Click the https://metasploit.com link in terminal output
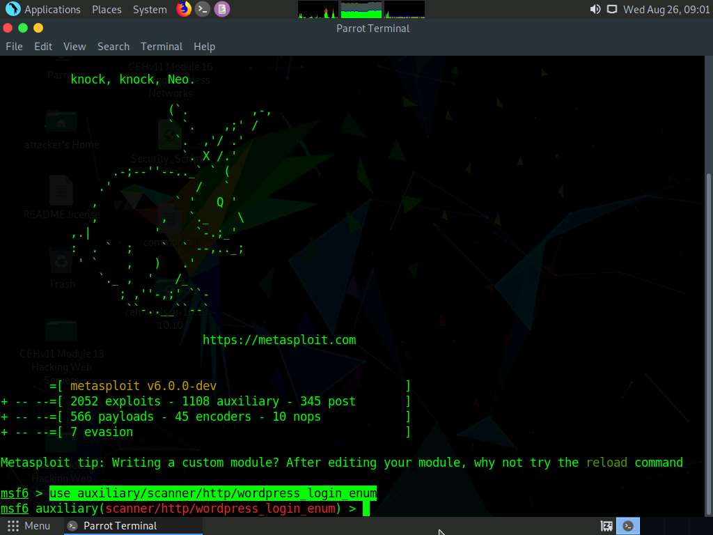The image size is (713, 535). coord(279,339)
